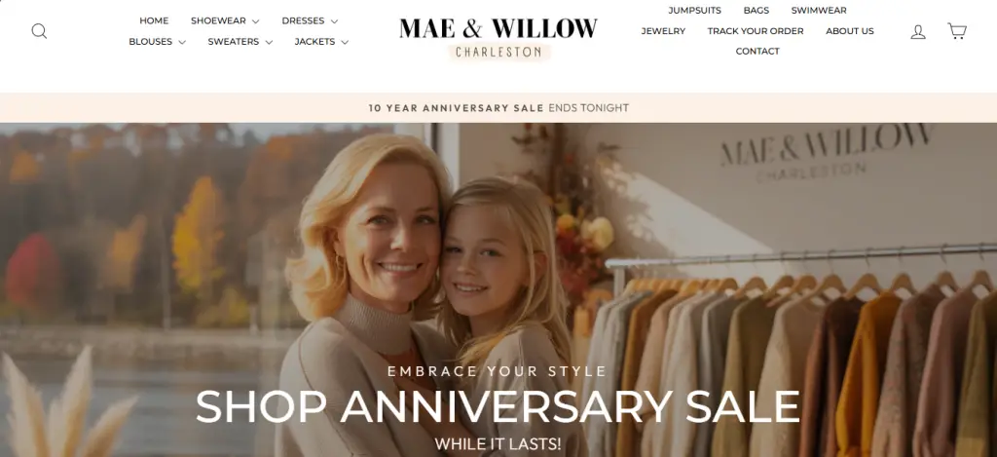Go to the Home menu item
Viewport: 997px width, 457px height.
pos(154,21)
